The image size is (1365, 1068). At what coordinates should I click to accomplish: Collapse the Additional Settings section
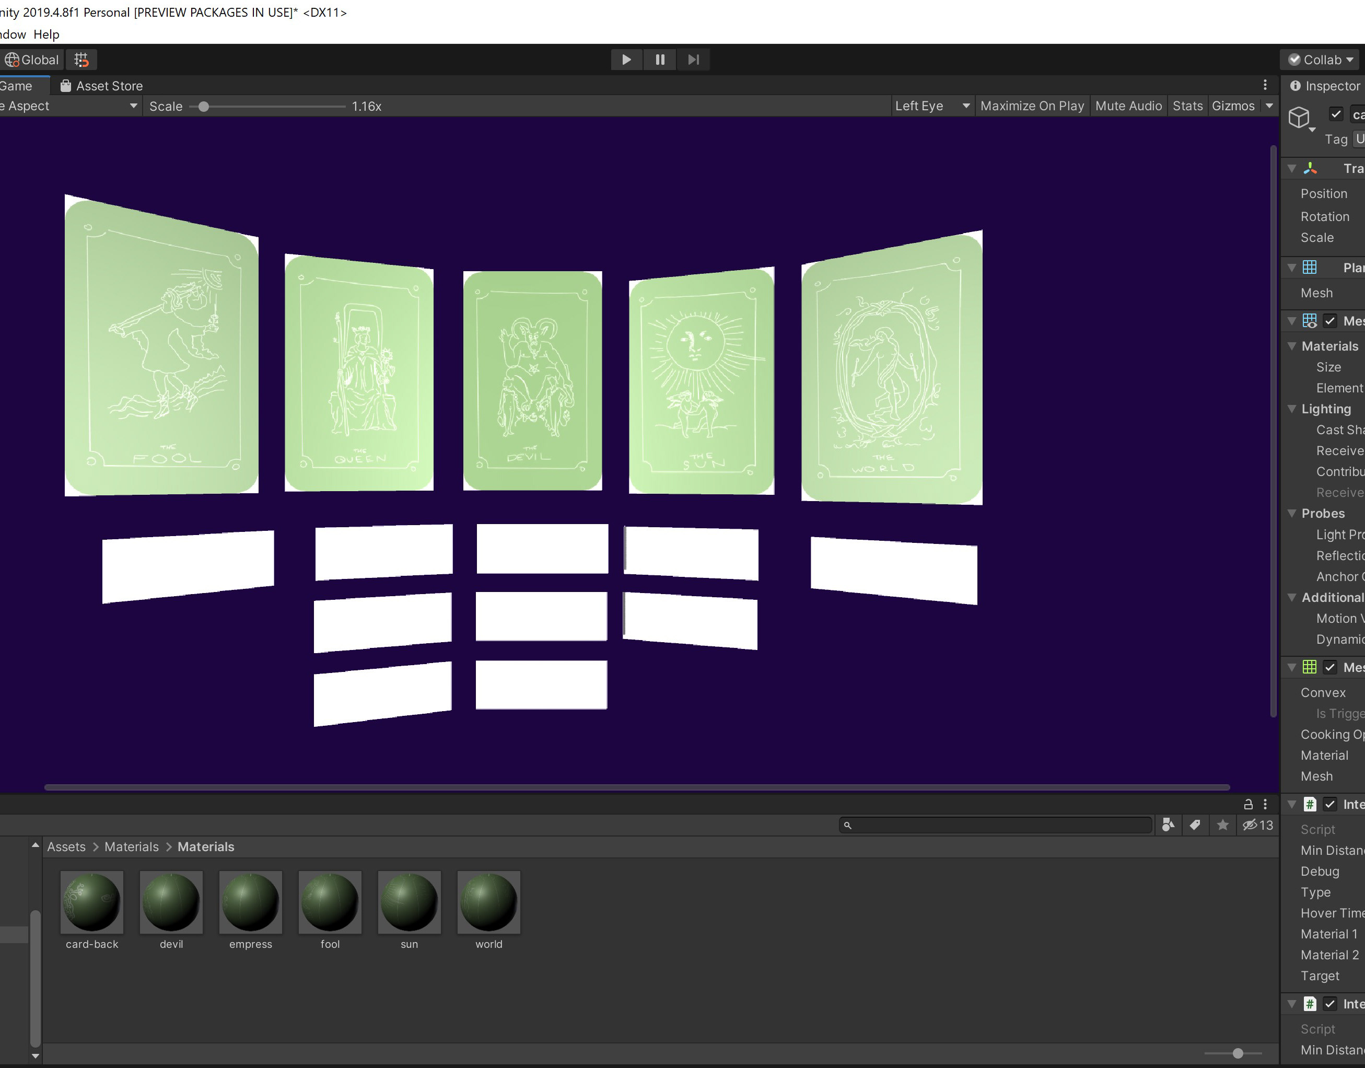[x=1292, y=597]
